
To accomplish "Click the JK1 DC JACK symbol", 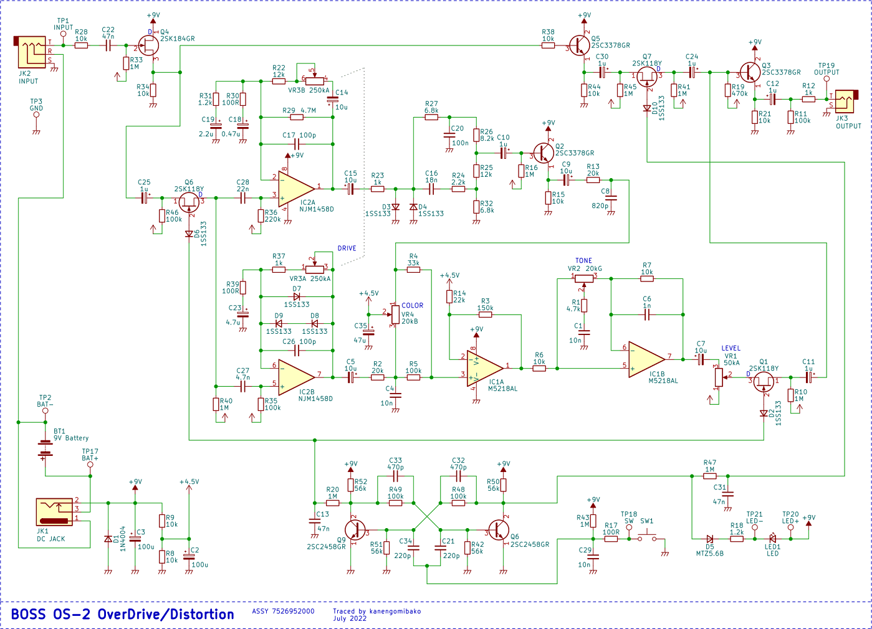I will click(54, 512).
